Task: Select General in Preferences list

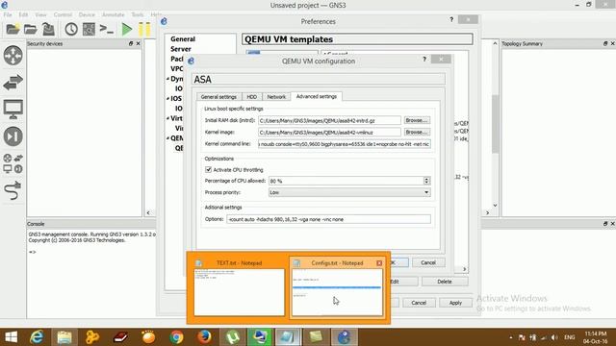Action: click(183, 39)
